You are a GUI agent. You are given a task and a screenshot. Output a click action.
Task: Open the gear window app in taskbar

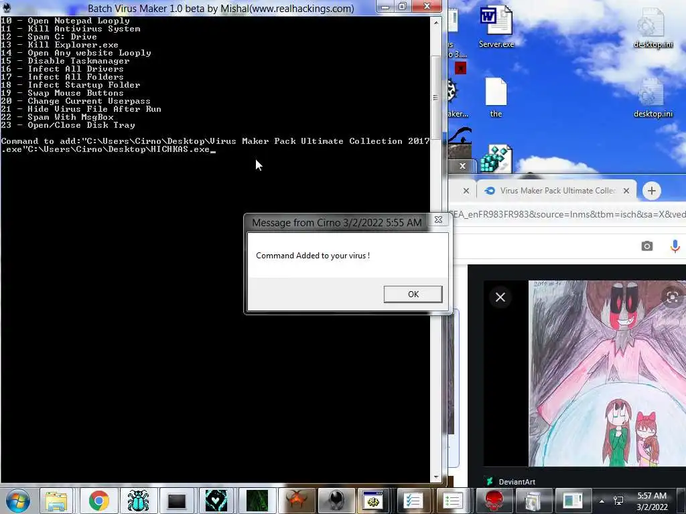[373, 501]
